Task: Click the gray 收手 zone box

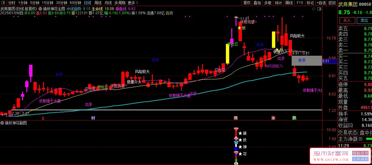Action: tap(307, 60)
